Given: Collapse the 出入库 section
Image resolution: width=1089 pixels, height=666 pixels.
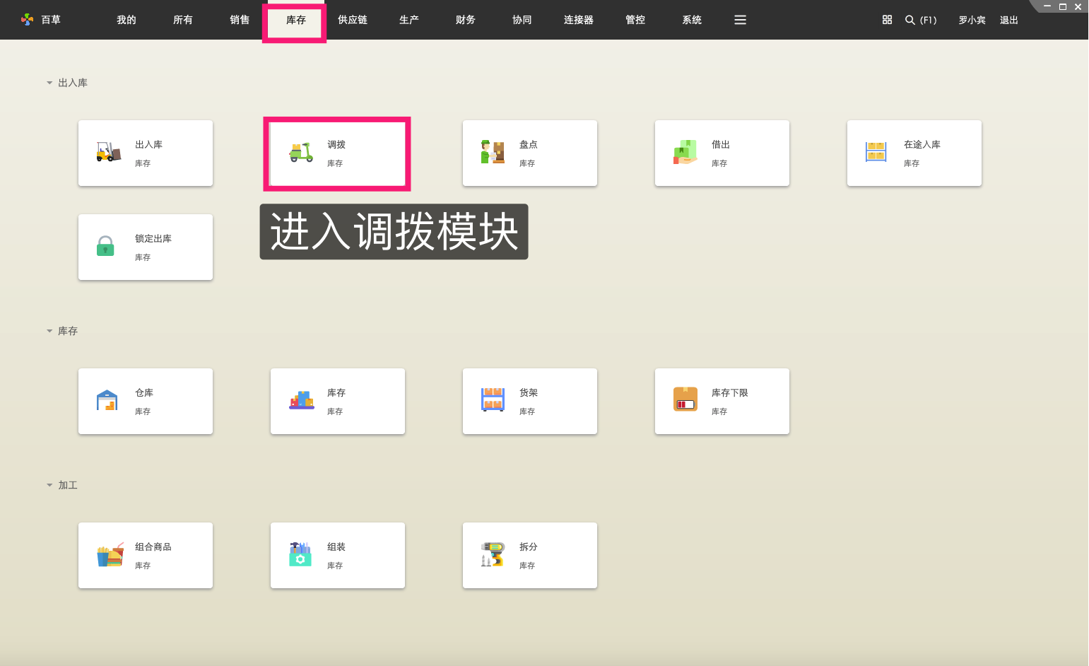Looking at the screenshot, I should (x=49, y=82).
